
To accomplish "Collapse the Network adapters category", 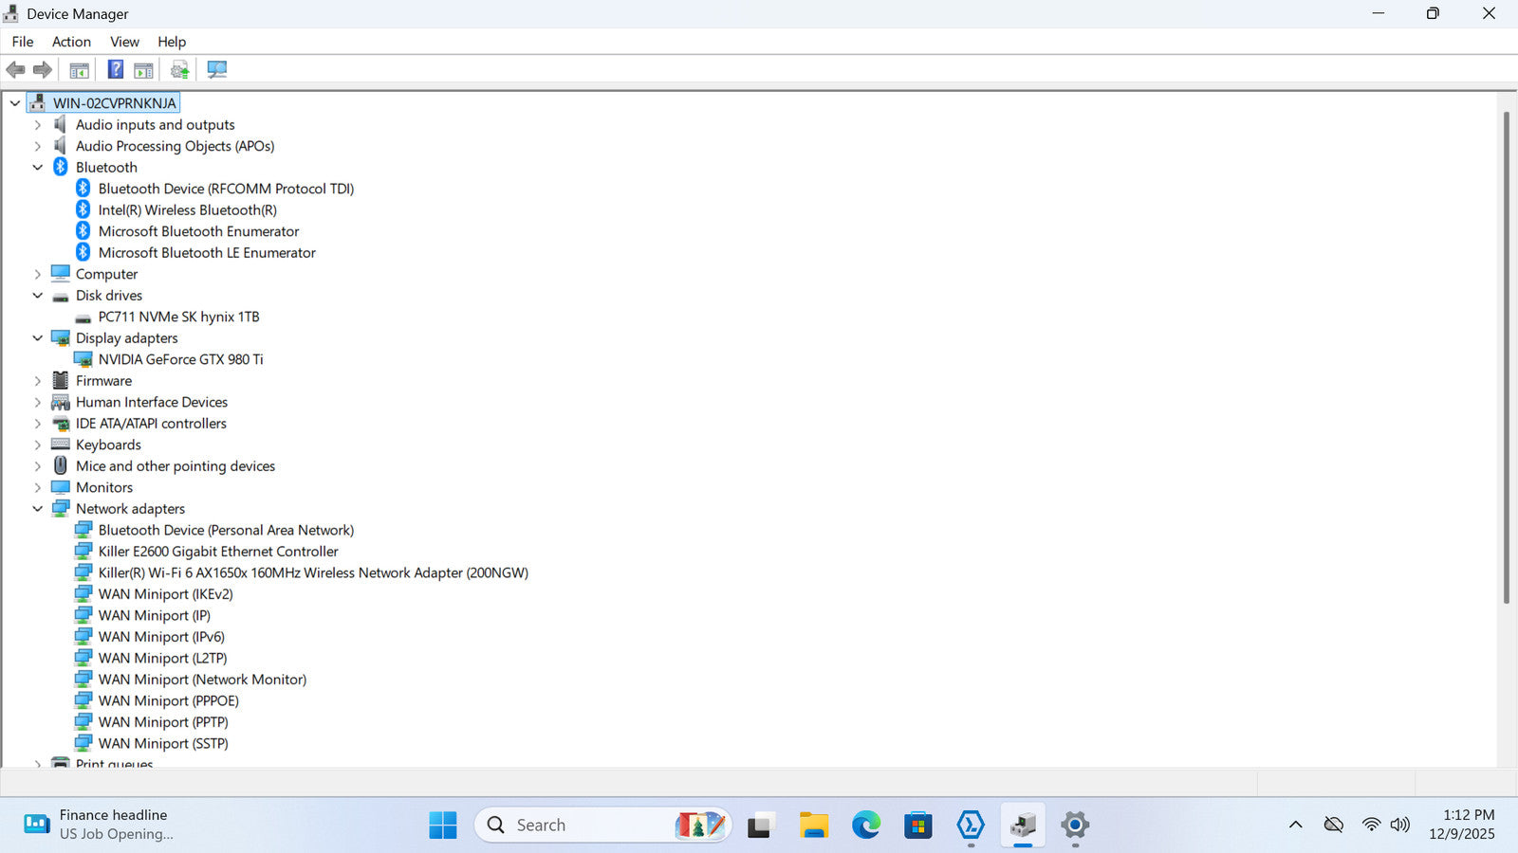I will point(38,509).
